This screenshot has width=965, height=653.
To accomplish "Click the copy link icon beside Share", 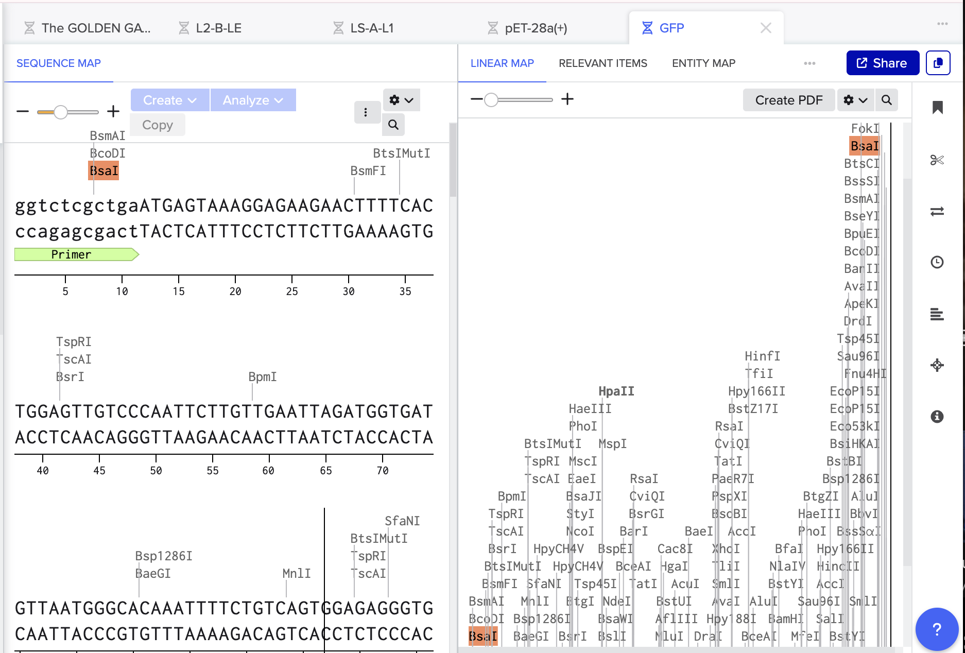I will 938,63.
